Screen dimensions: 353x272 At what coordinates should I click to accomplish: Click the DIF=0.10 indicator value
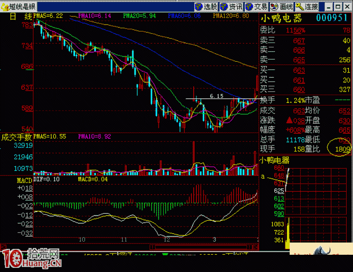[x=47, y=180]
